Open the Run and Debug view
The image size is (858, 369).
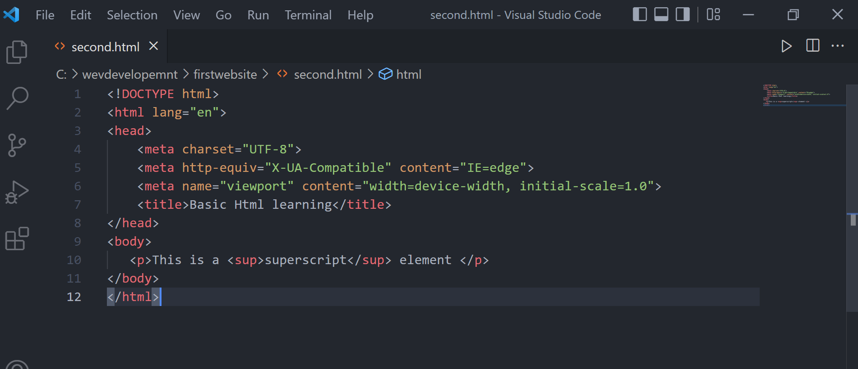pos(17,192)
